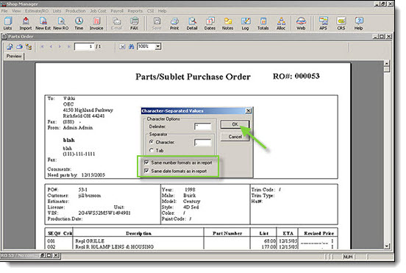
Task: Open the Log toolbar icon
Action: pyautogui.click(x=245, y=24)
